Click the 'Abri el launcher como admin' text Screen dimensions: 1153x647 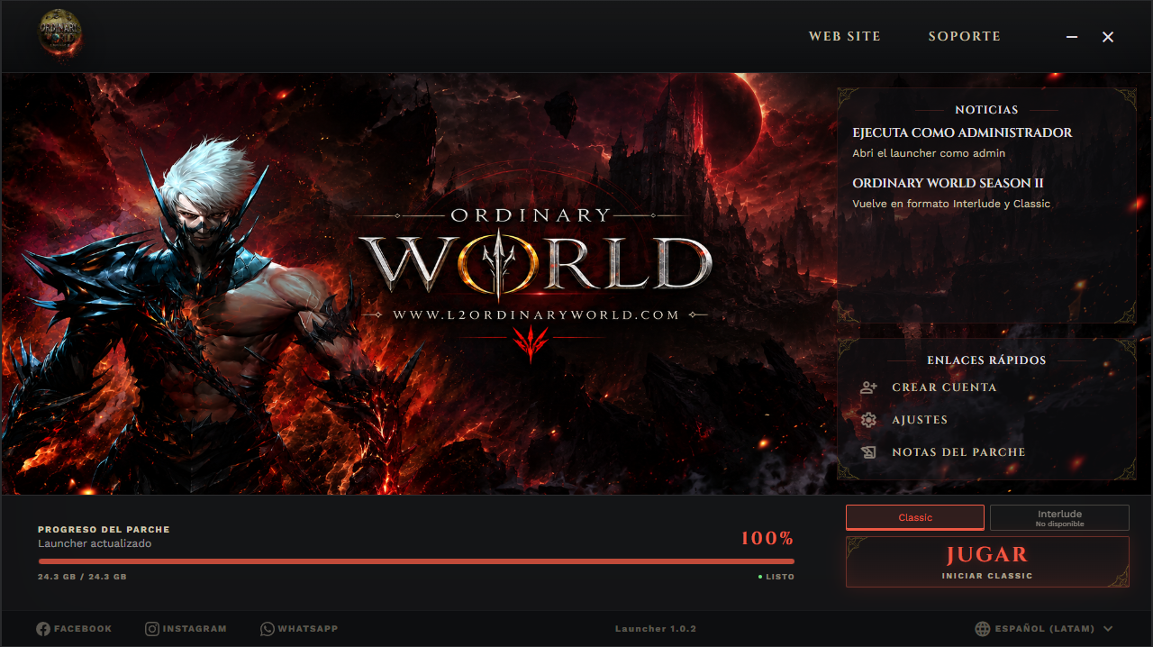[929, 154]
